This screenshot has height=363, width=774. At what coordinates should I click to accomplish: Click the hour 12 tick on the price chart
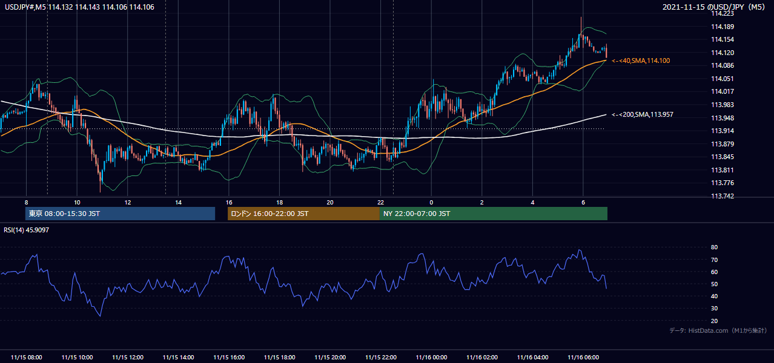(x=127, y=202)
